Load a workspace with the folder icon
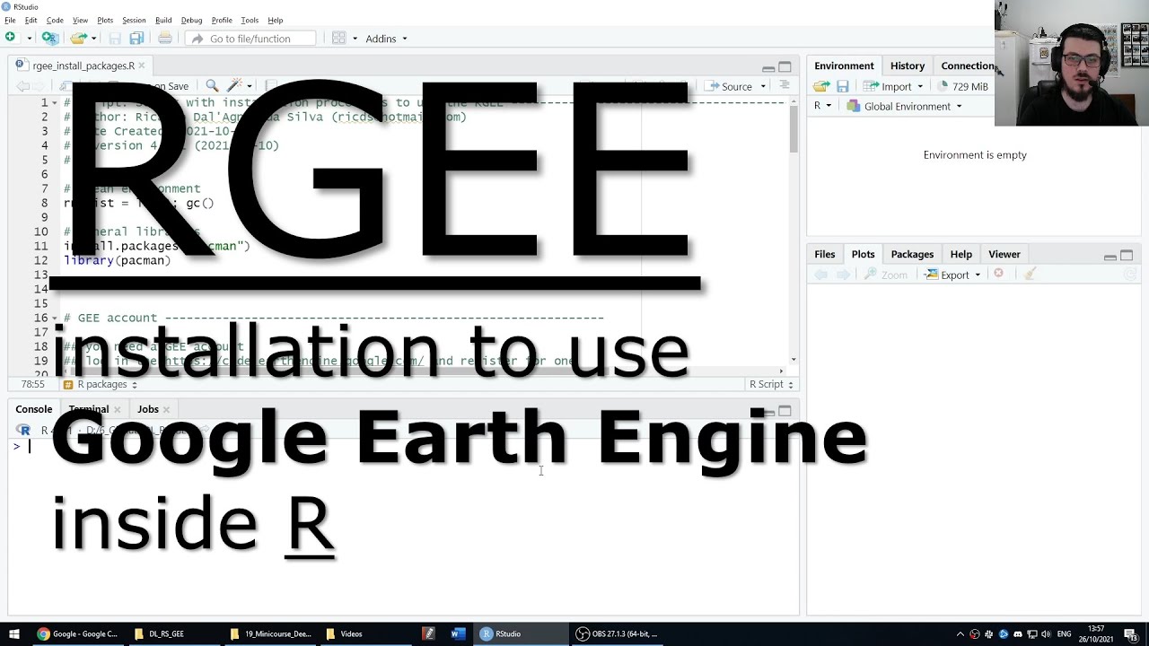This screenshot has height=646, width=1149. [821, 86]
